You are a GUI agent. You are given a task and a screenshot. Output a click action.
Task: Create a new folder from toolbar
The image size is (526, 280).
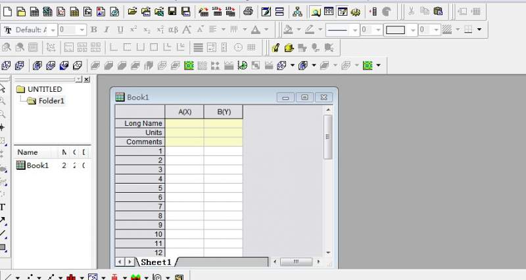(21, 12)
